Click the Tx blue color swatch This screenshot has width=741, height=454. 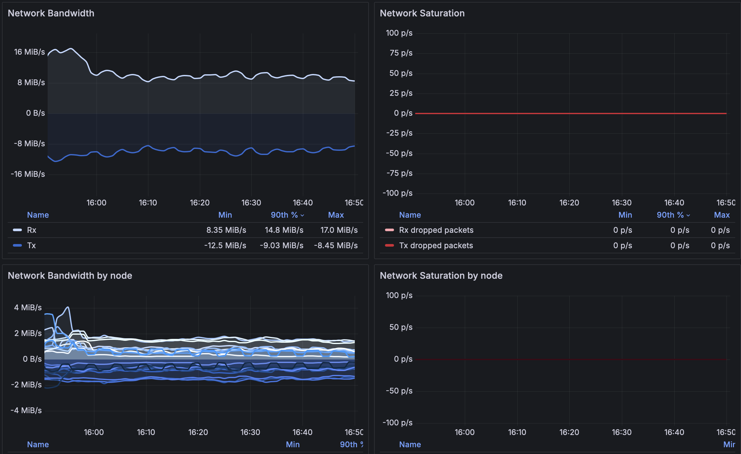click(17, 245)
